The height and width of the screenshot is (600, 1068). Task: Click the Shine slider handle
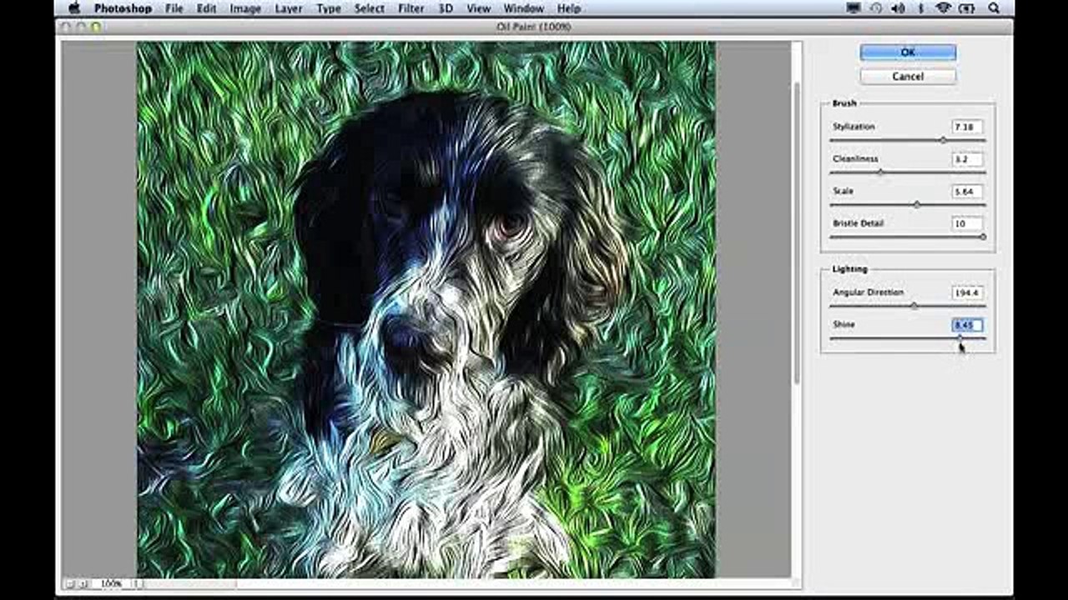(960, 337)
